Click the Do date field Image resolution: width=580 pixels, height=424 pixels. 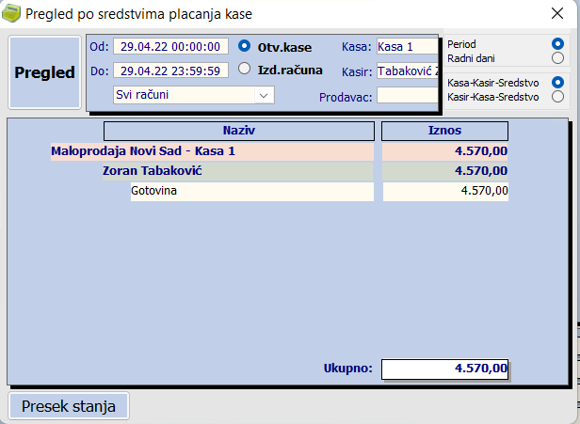pos(170,71)
